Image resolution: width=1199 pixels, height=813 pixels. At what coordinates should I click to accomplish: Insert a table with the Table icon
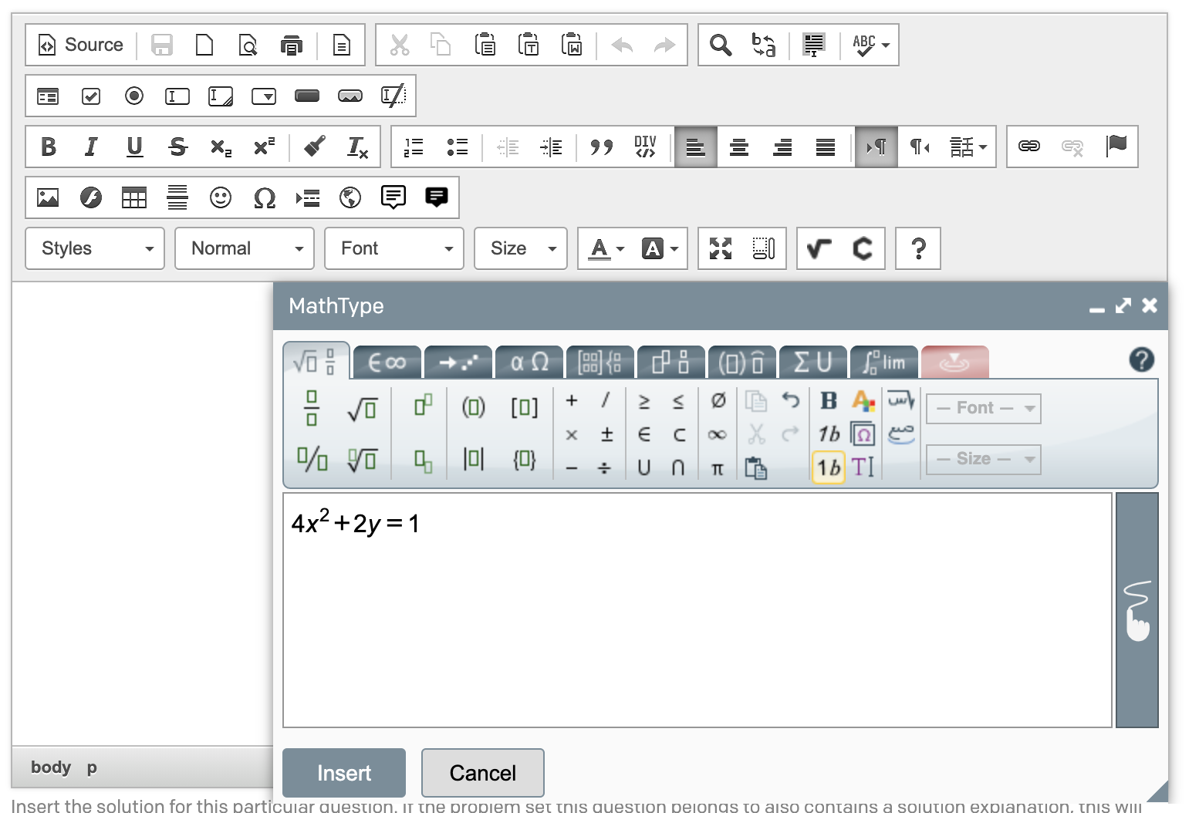(134, 197)
